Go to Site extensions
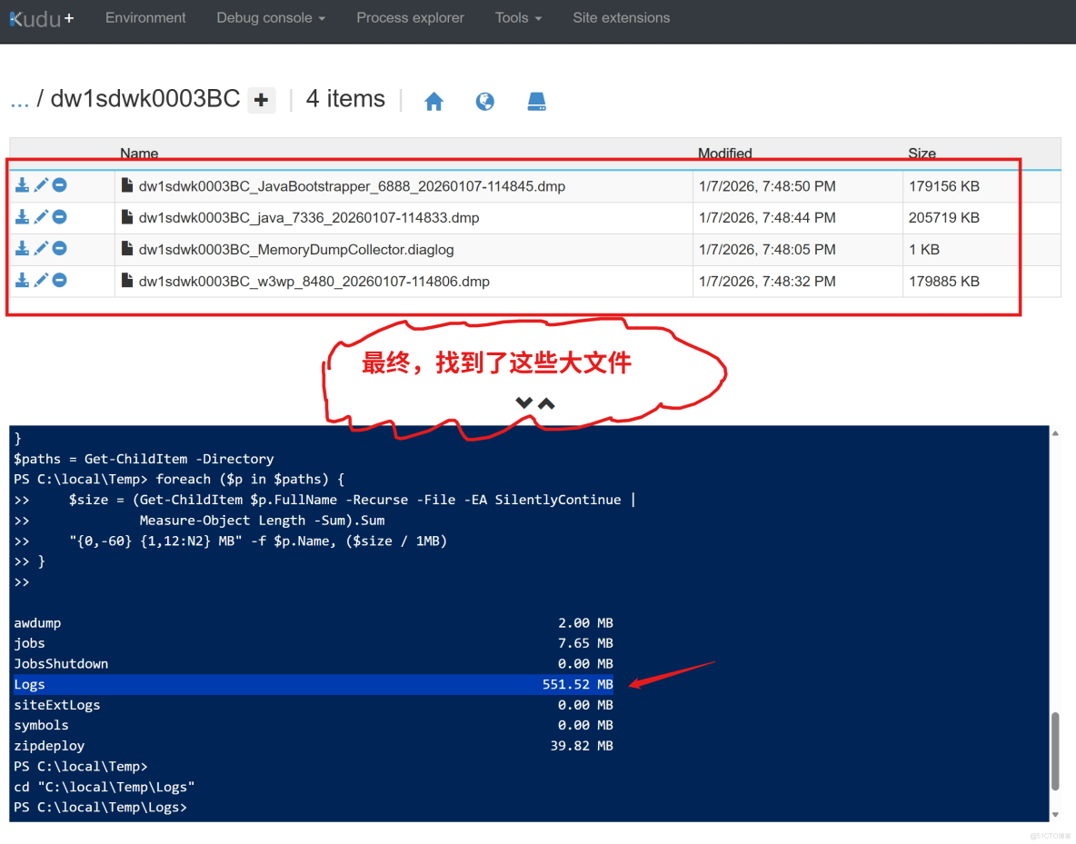Screen dimensions: 1076x844 point(621,17)
